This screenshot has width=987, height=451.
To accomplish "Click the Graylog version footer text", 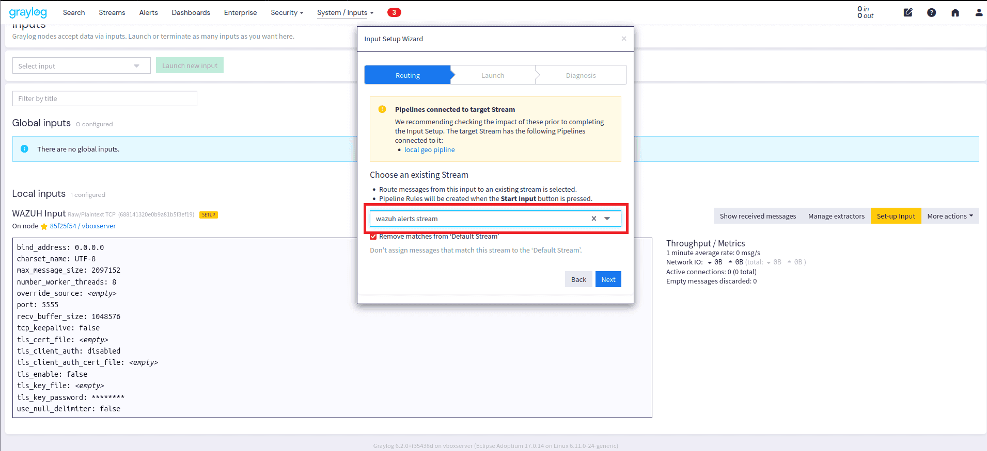I will pos(495,446).
